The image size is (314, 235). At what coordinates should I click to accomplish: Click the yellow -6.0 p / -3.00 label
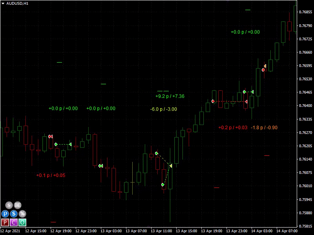pos(164,109)
